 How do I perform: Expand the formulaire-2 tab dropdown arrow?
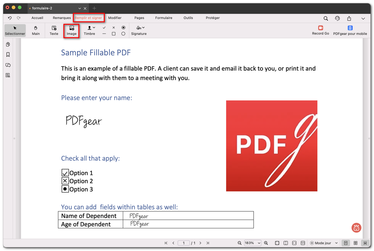(x=80, y=9)
